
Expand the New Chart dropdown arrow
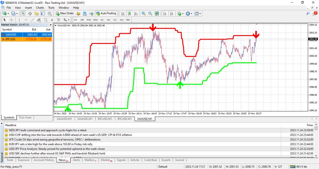8,14
